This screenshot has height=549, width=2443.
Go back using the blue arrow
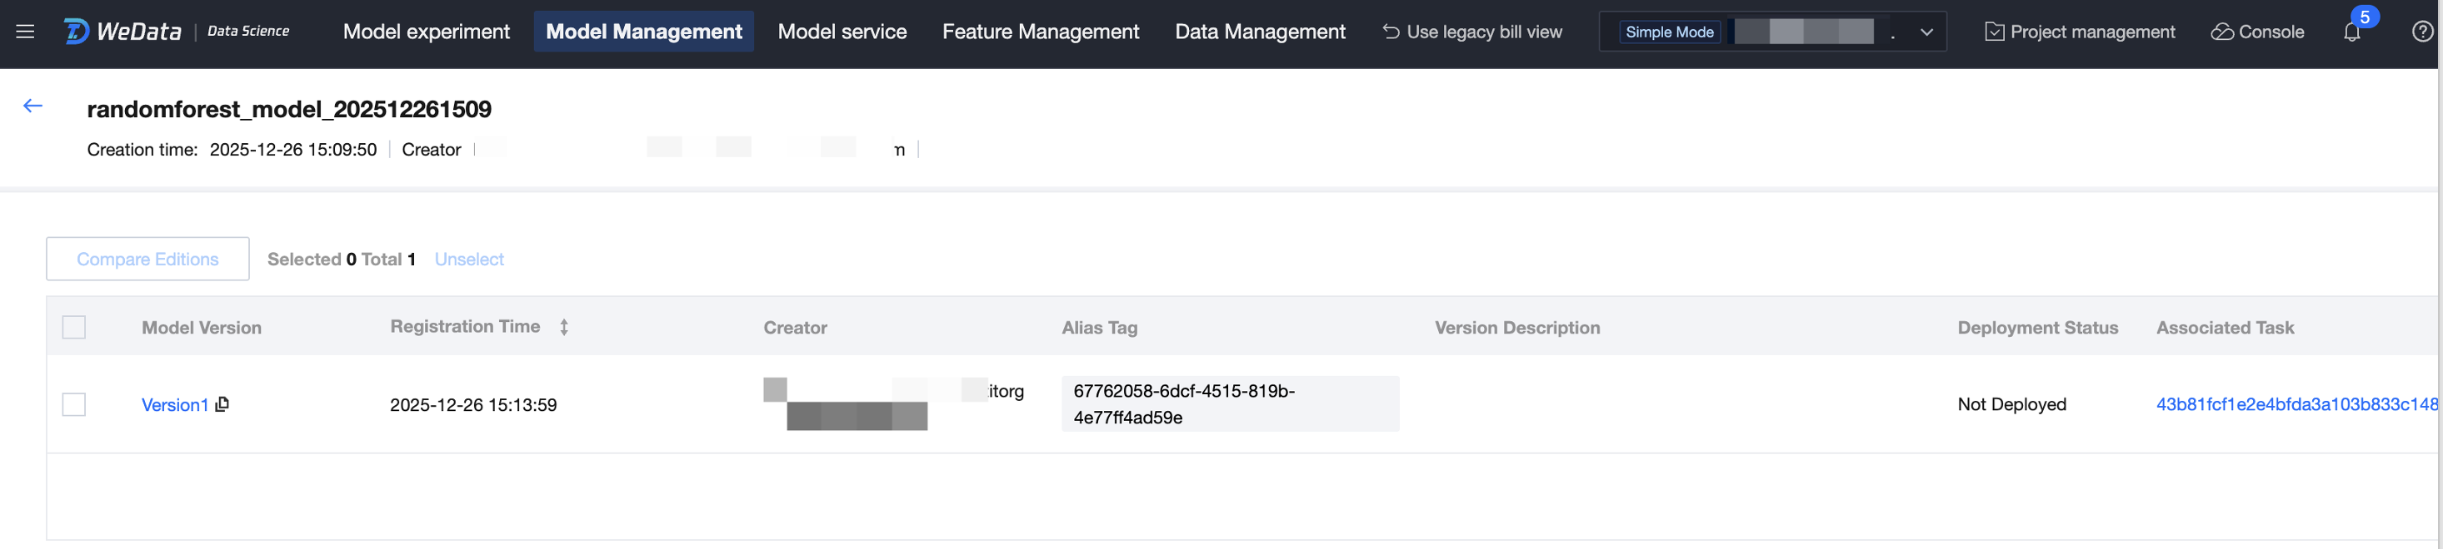coord(33,106)
